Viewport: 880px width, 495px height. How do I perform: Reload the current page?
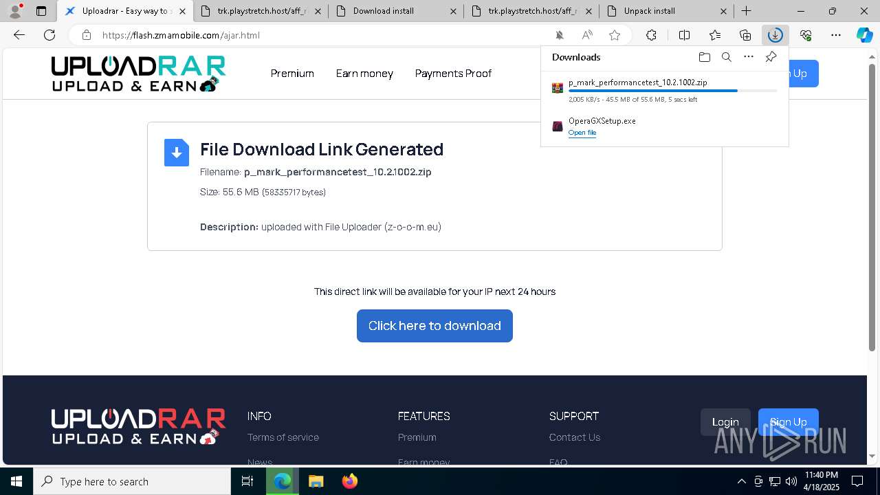coord(49,35)
